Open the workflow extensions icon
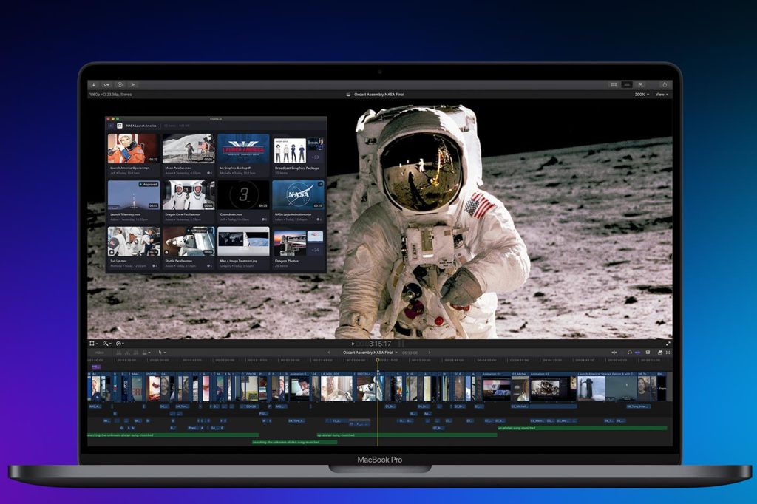The image size is (757, 504). 133,84
